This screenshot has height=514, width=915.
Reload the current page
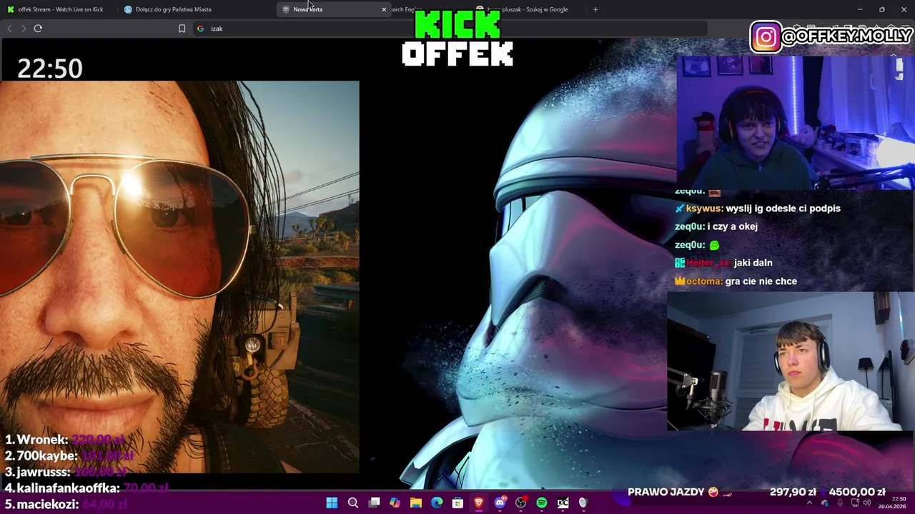(x=38, y=29)
